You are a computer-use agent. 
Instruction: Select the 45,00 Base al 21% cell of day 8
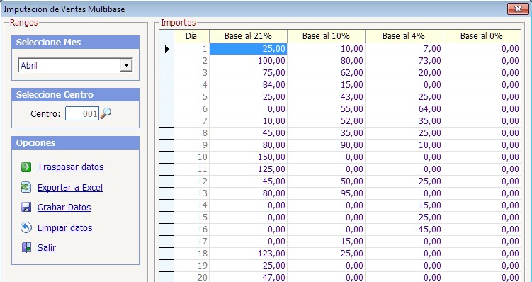pos(248,133)
